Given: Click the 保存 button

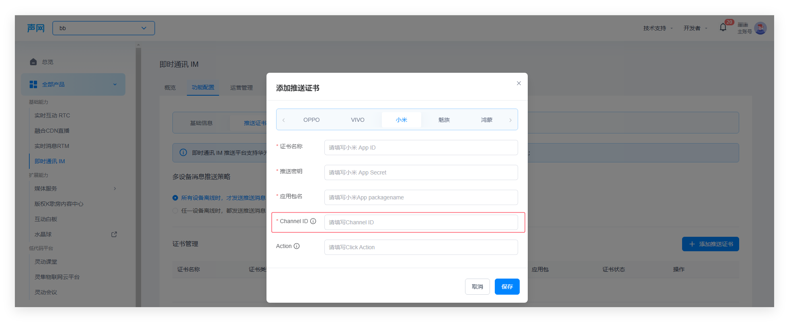Looking at the screenshot, I should point(507,287).
